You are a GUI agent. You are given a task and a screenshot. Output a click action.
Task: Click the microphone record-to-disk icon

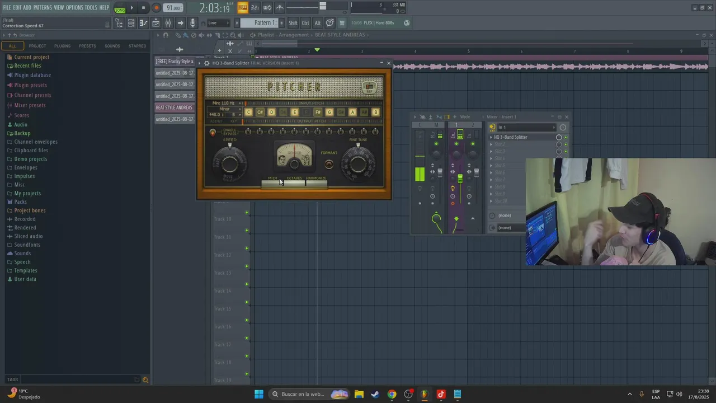pyautogui.click(x=192, y=23)
